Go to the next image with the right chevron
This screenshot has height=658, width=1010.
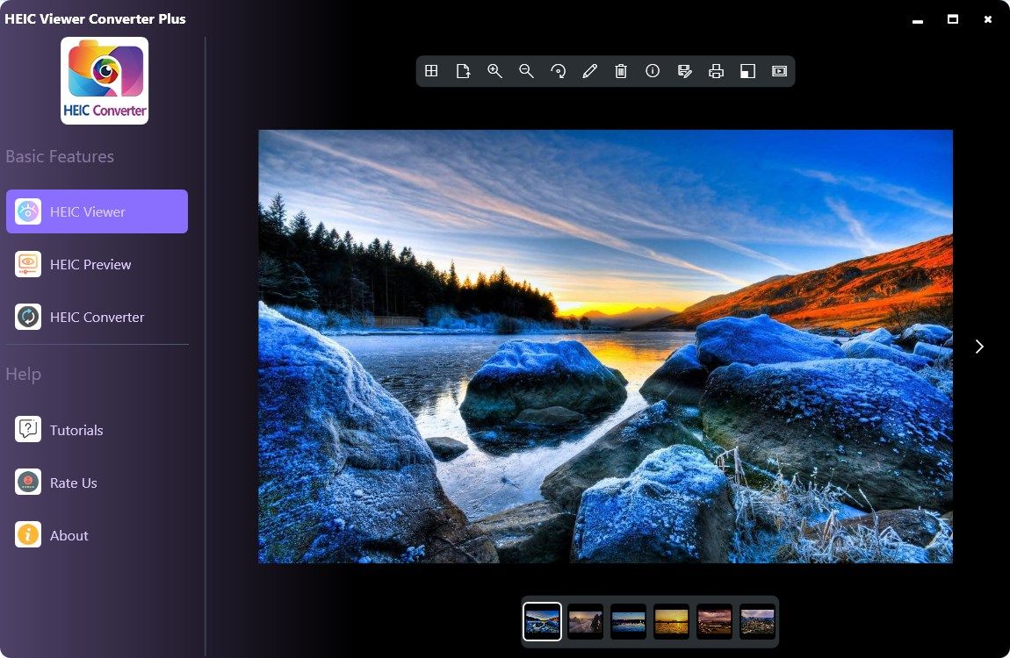tap(980, 347)
